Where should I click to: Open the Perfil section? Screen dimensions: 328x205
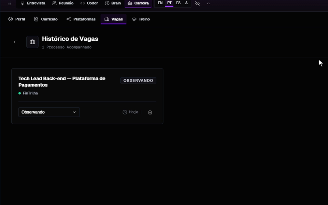coord(17,19)
